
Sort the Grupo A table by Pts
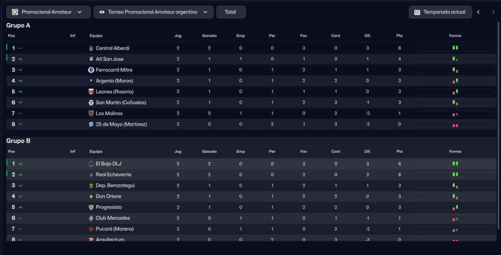[x=400, y=36]
